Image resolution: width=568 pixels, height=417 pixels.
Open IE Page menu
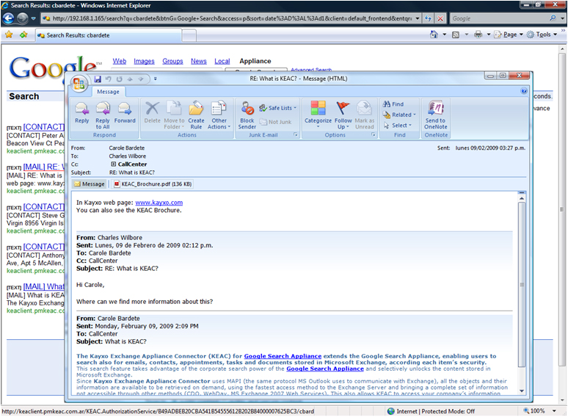[x=509, y=35]
